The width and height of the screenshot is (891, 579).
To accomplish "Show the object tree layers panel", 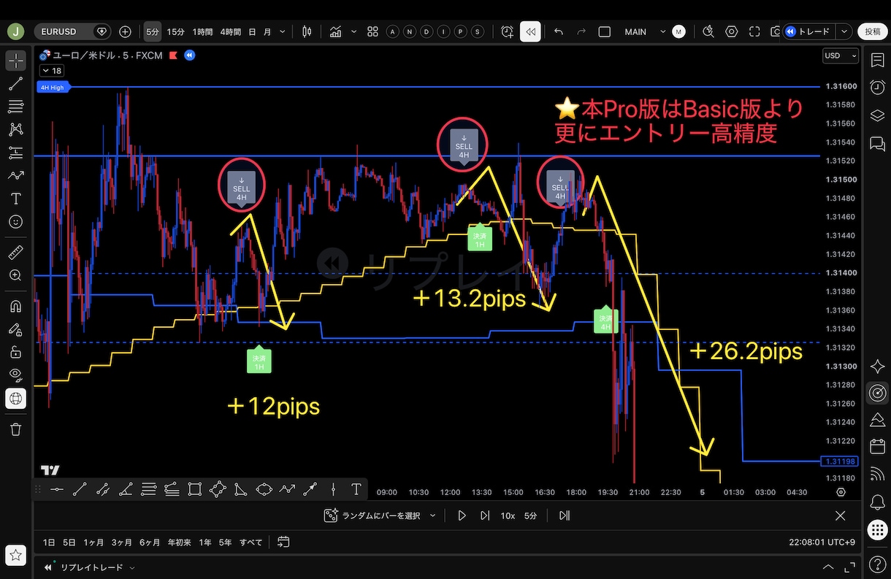I will [877, 115].
